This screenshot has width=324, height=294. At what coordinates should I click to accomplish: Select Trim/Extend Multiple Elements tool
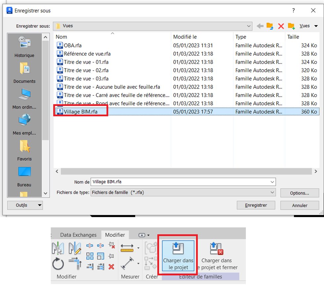(x=101, y=267)
